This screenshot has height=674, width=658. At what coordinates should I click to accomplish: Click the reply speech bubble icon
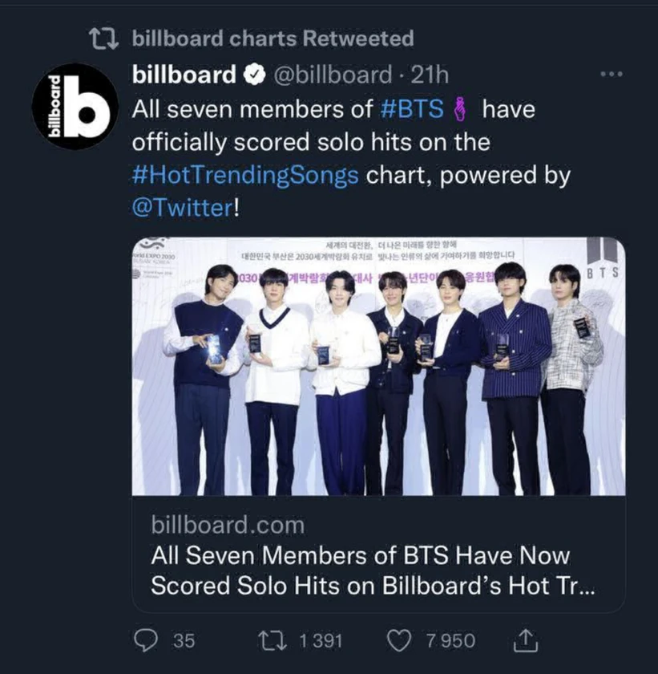point(144,640)
